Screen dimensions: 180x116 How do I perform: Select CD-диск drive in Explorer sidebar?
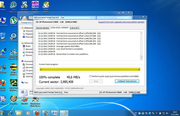click(28, 70)
